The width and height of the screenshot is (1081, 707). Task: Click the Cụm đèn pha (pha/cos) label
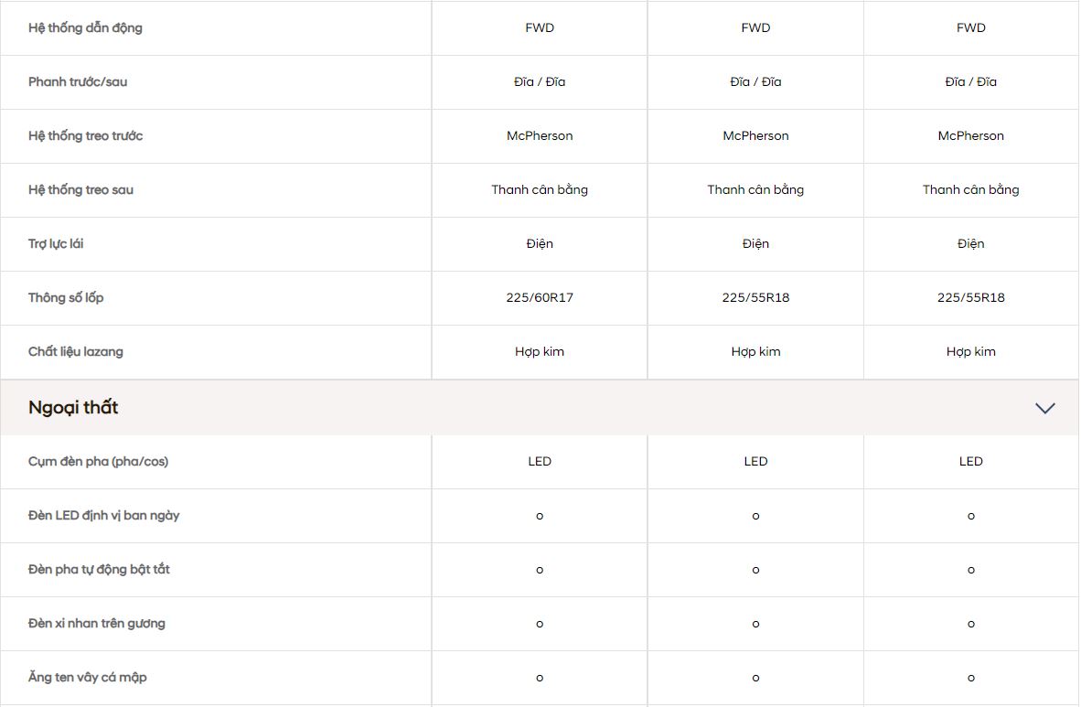[98, 461]
